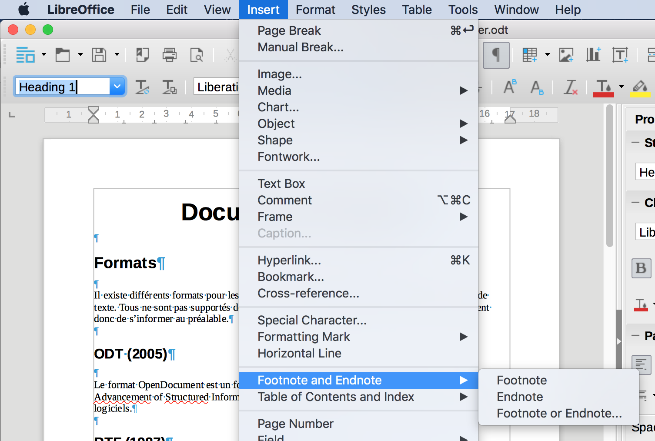Click the Update Selected Style icon
Viewport: 655px width, 441px height.
point(142,87)
